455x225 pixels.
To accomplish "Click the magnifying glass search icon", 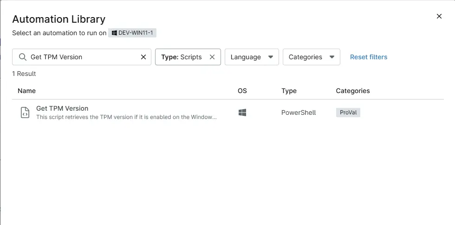I will (22, 57).
